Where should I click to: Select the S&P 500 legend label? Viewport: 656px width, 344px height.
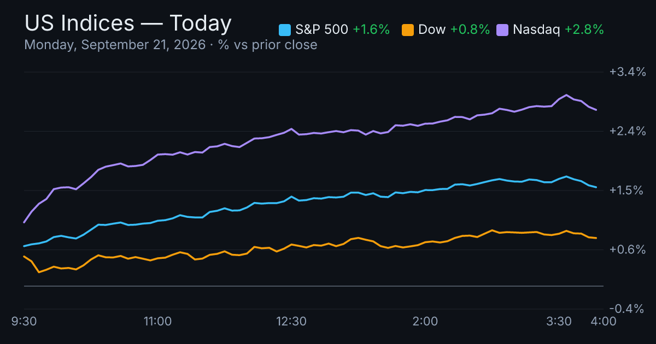(x=321, y=30)
